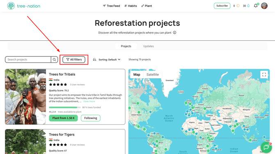Open the 5 User reviews link
Screen dimensions: 275x154
click(x=77, y=85)
